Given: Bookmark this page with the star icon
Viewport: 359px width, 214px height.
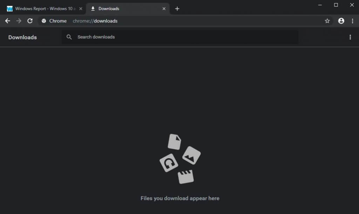Looking at the screenshot, I should (x=327, y=21).
